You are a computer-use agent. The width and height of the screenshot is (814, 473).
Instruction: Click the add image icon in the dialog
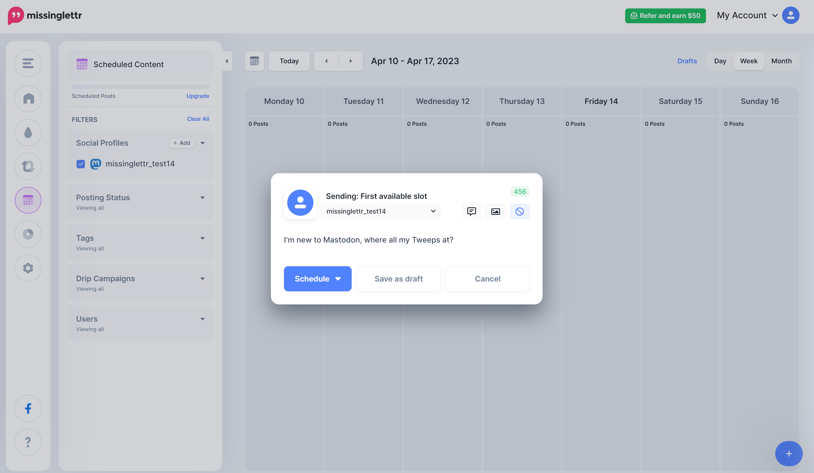coord(495,211)
